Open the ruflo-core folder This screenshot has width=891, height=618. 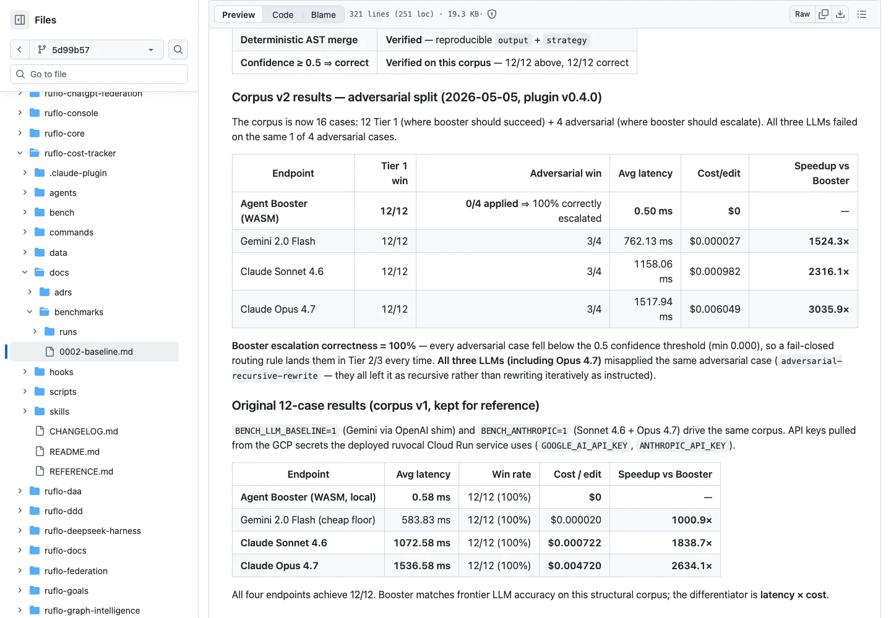tap(64, 133)
